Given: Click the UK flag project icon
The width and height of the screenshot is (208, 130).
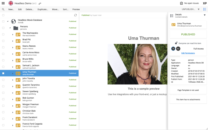Looking at the screenshot, I should coord(11,3).
